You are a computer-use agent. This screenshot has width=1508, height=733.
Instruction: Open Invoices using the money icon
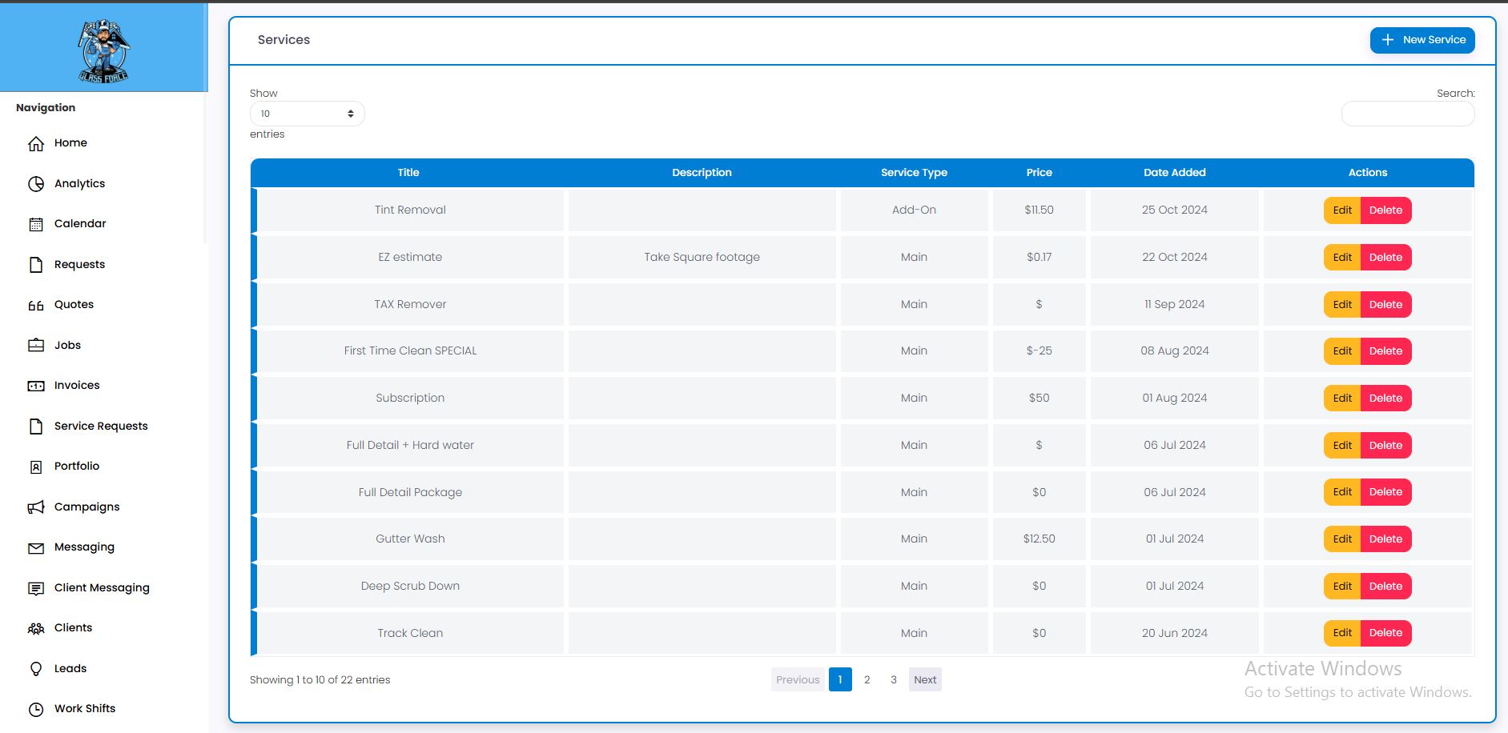(36, 386)
